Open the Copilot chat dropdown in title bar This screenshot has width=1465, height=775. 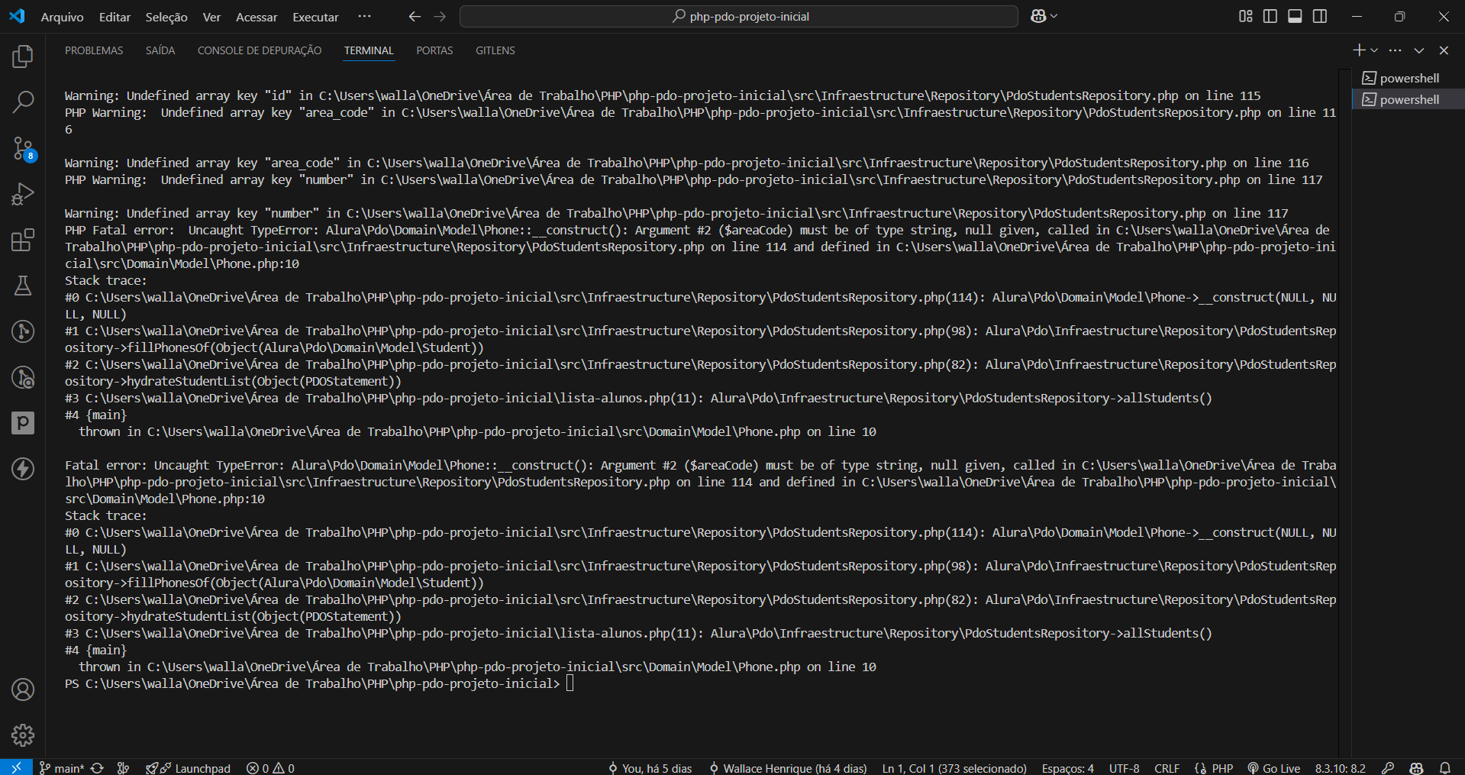1044,16
